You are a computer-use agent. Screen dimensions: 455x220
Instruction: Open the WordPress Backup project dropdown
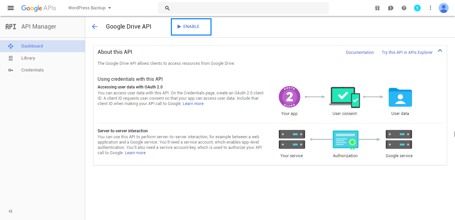click(90, 8)
